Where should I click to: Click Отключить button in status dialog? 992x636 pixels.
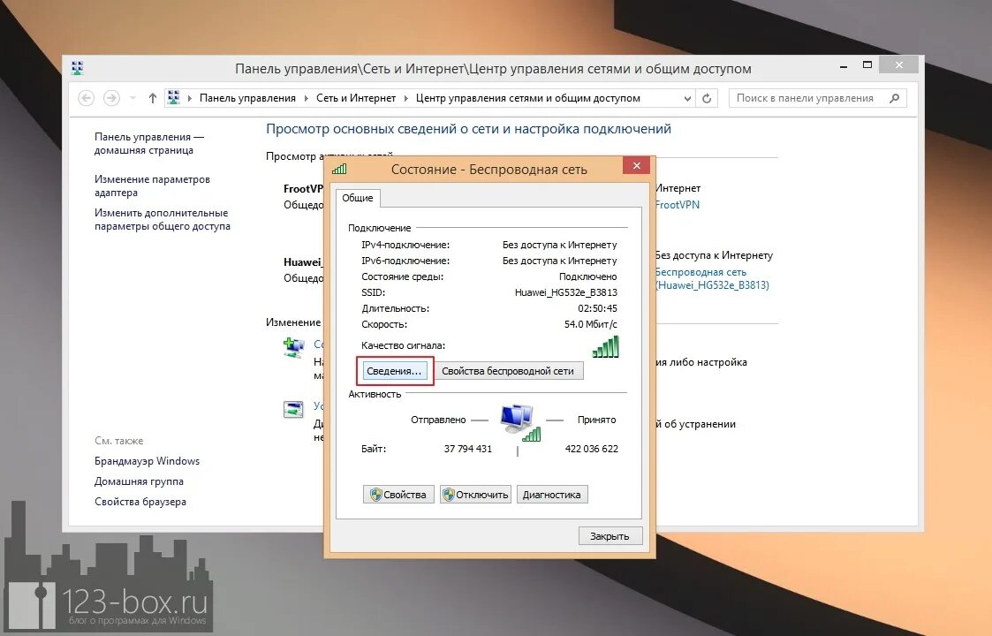tap(476, 495)
